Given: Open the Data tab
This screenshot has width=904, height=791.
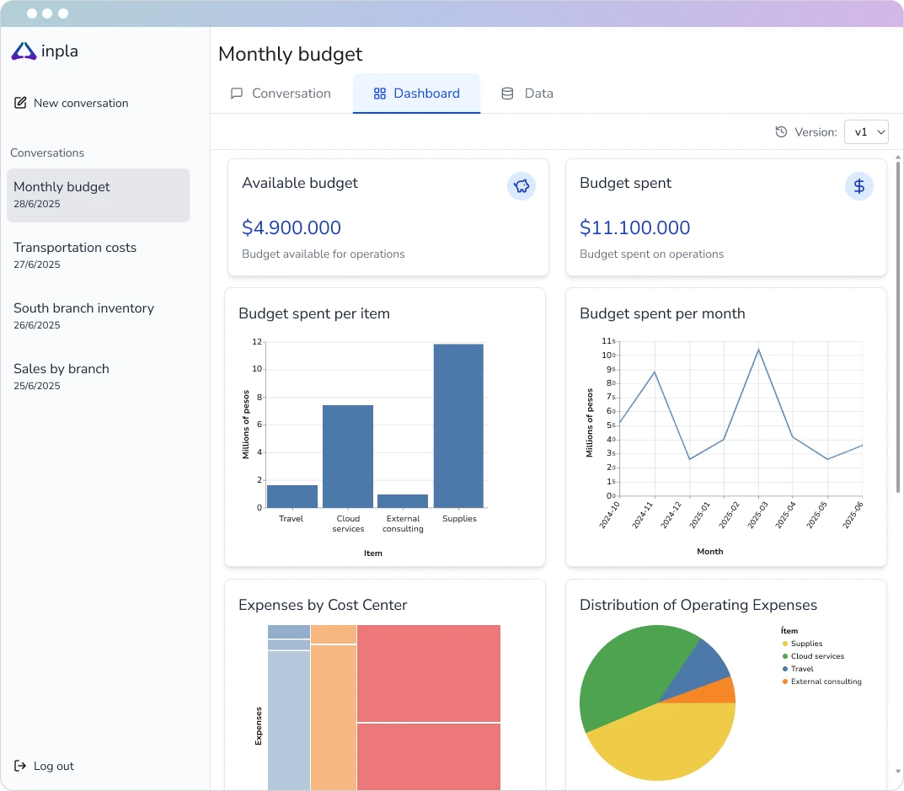Looking at the screenshot, I should click(x=527, y=94).
